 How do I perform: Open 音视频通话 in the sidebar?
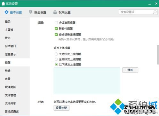pos(15,112)
